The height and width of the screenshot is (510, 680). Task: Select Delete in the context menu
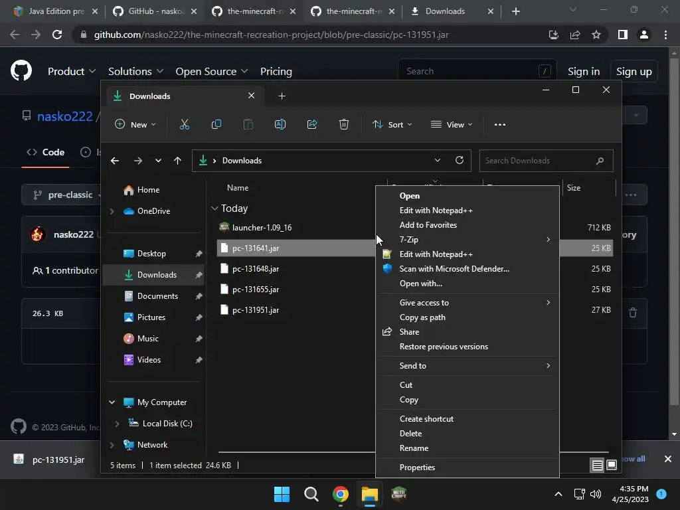pyautogui.click(x=467, y=433)
